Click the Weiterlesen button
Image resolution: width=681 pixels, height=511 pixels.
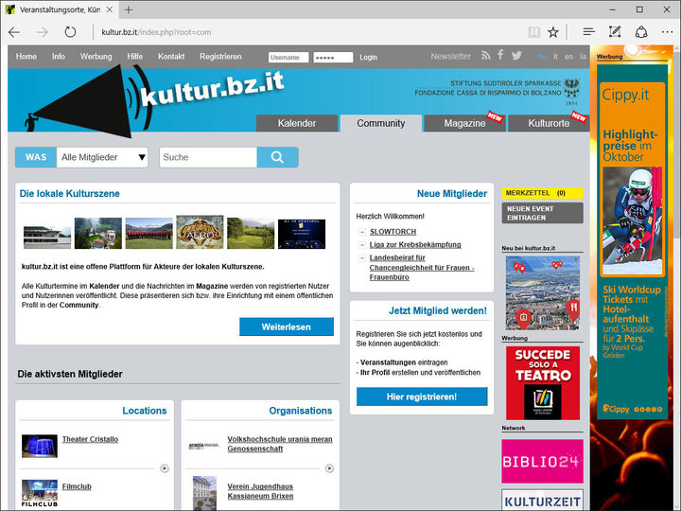[287, 326]
